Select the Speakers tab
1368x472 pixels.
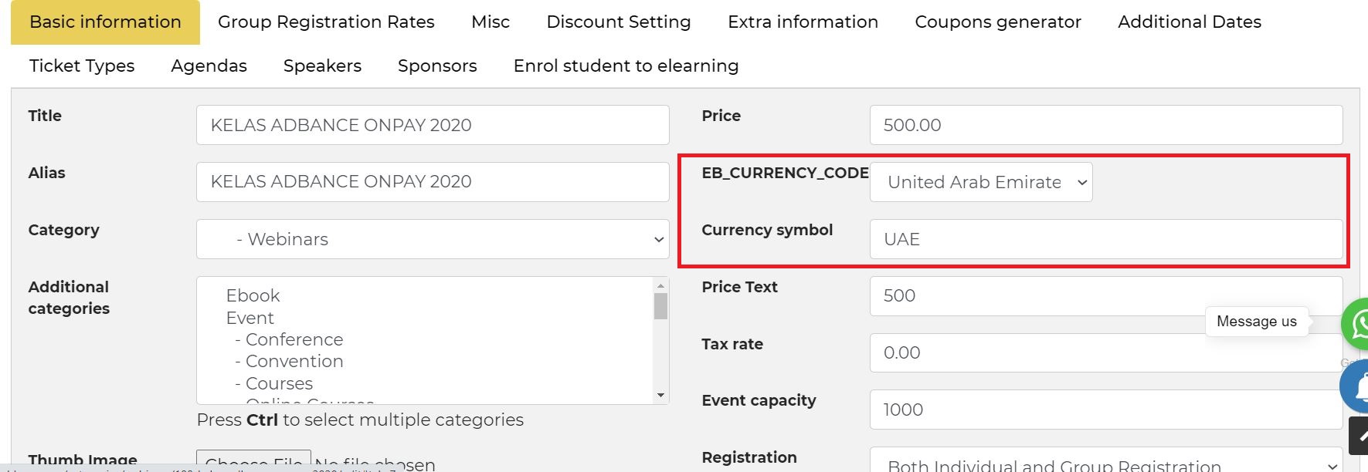click(322, 66)
